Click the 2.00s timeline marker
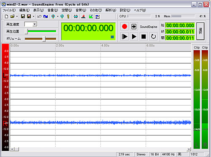The height and width of the screenshot is (157, 211). 60,46
